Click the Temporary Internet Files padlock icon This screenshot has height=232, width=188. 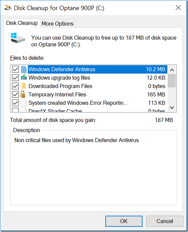point(23,94)
